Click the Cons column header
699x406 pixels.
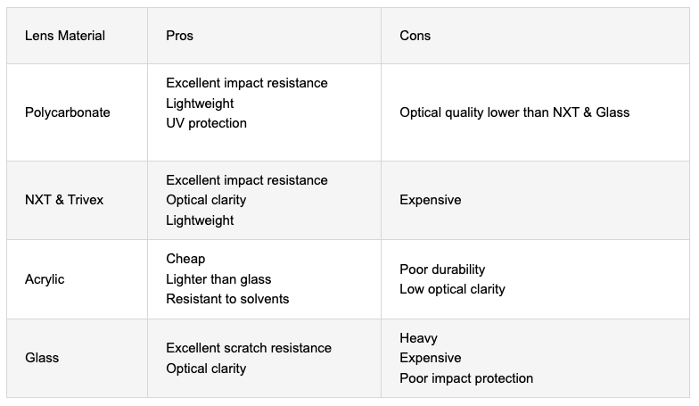[x=415, y=36]
